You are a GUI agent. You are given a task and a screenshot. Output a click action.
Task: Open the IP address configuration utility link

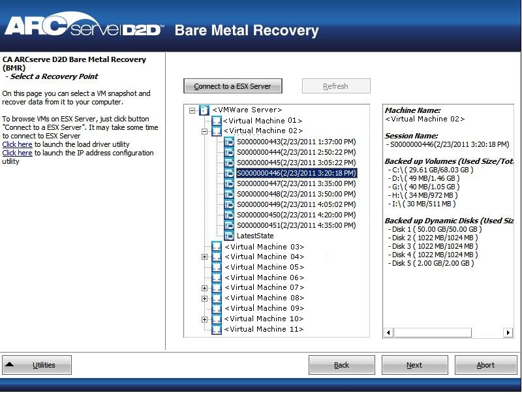click(18, 153)
